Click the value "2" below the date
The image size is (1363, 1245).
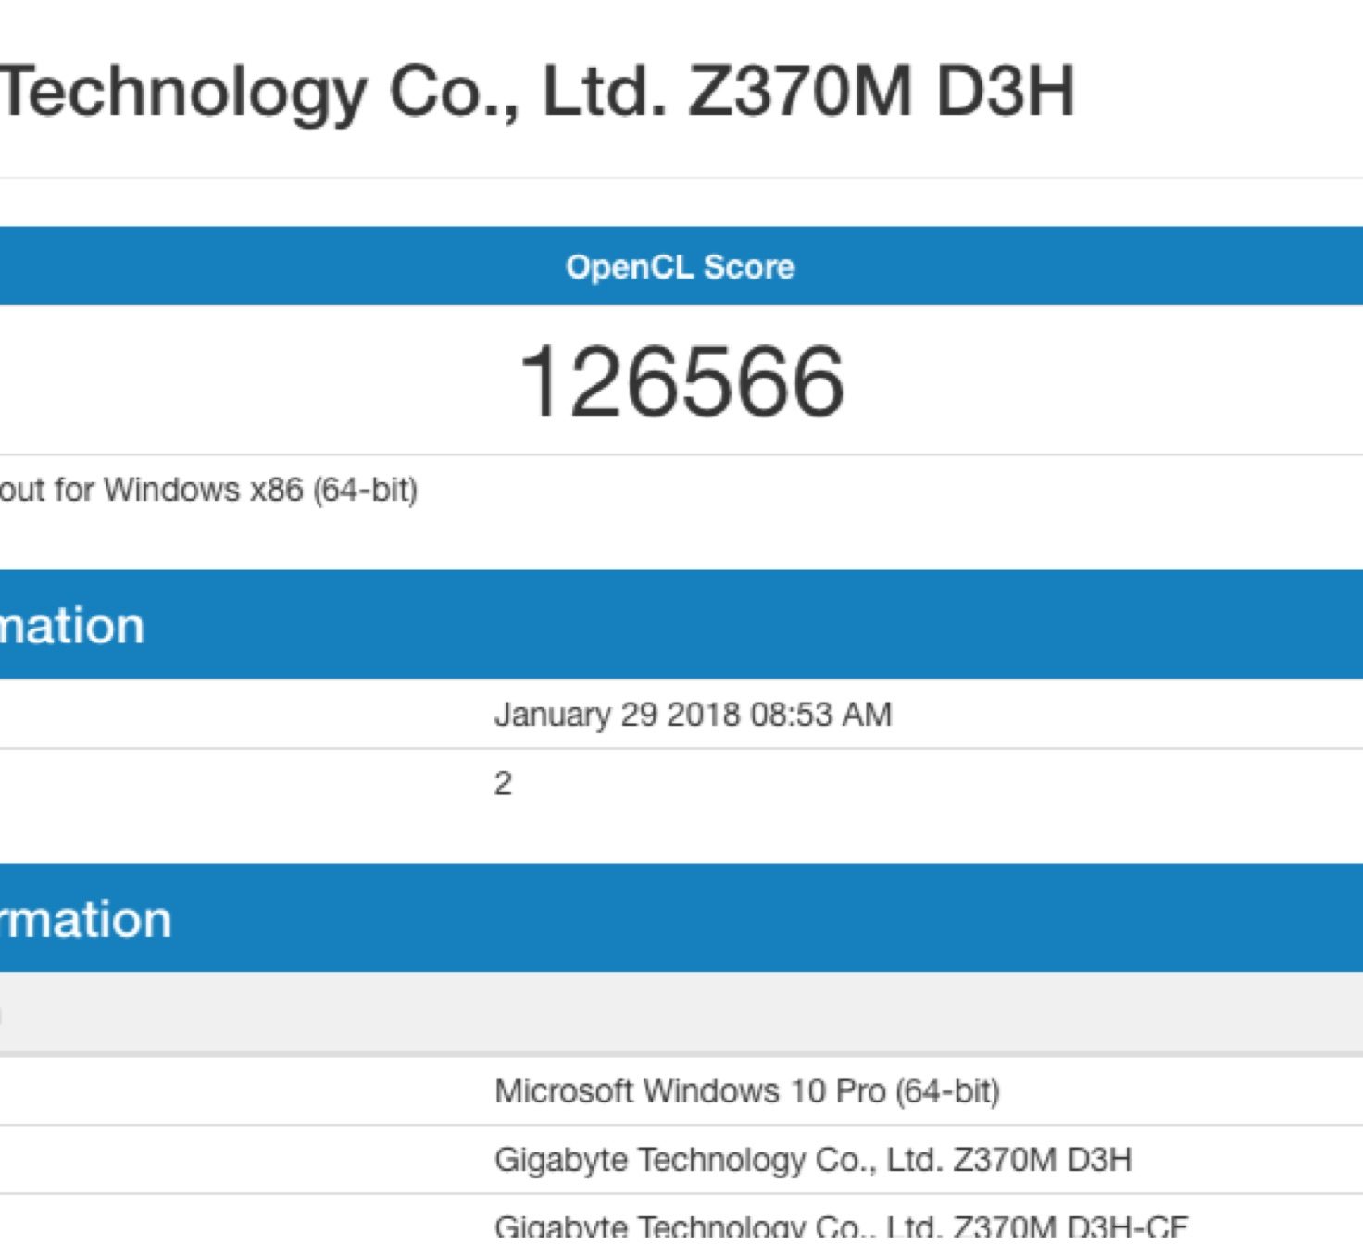503,784
